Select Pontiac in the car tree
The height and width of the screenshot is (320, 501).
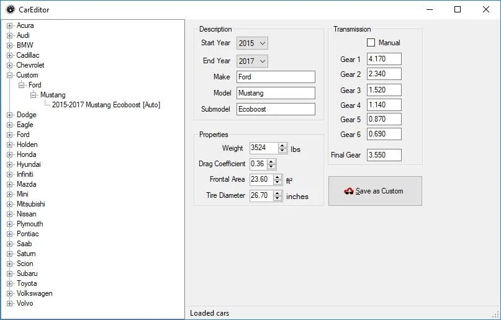click(x=27, y=234)
